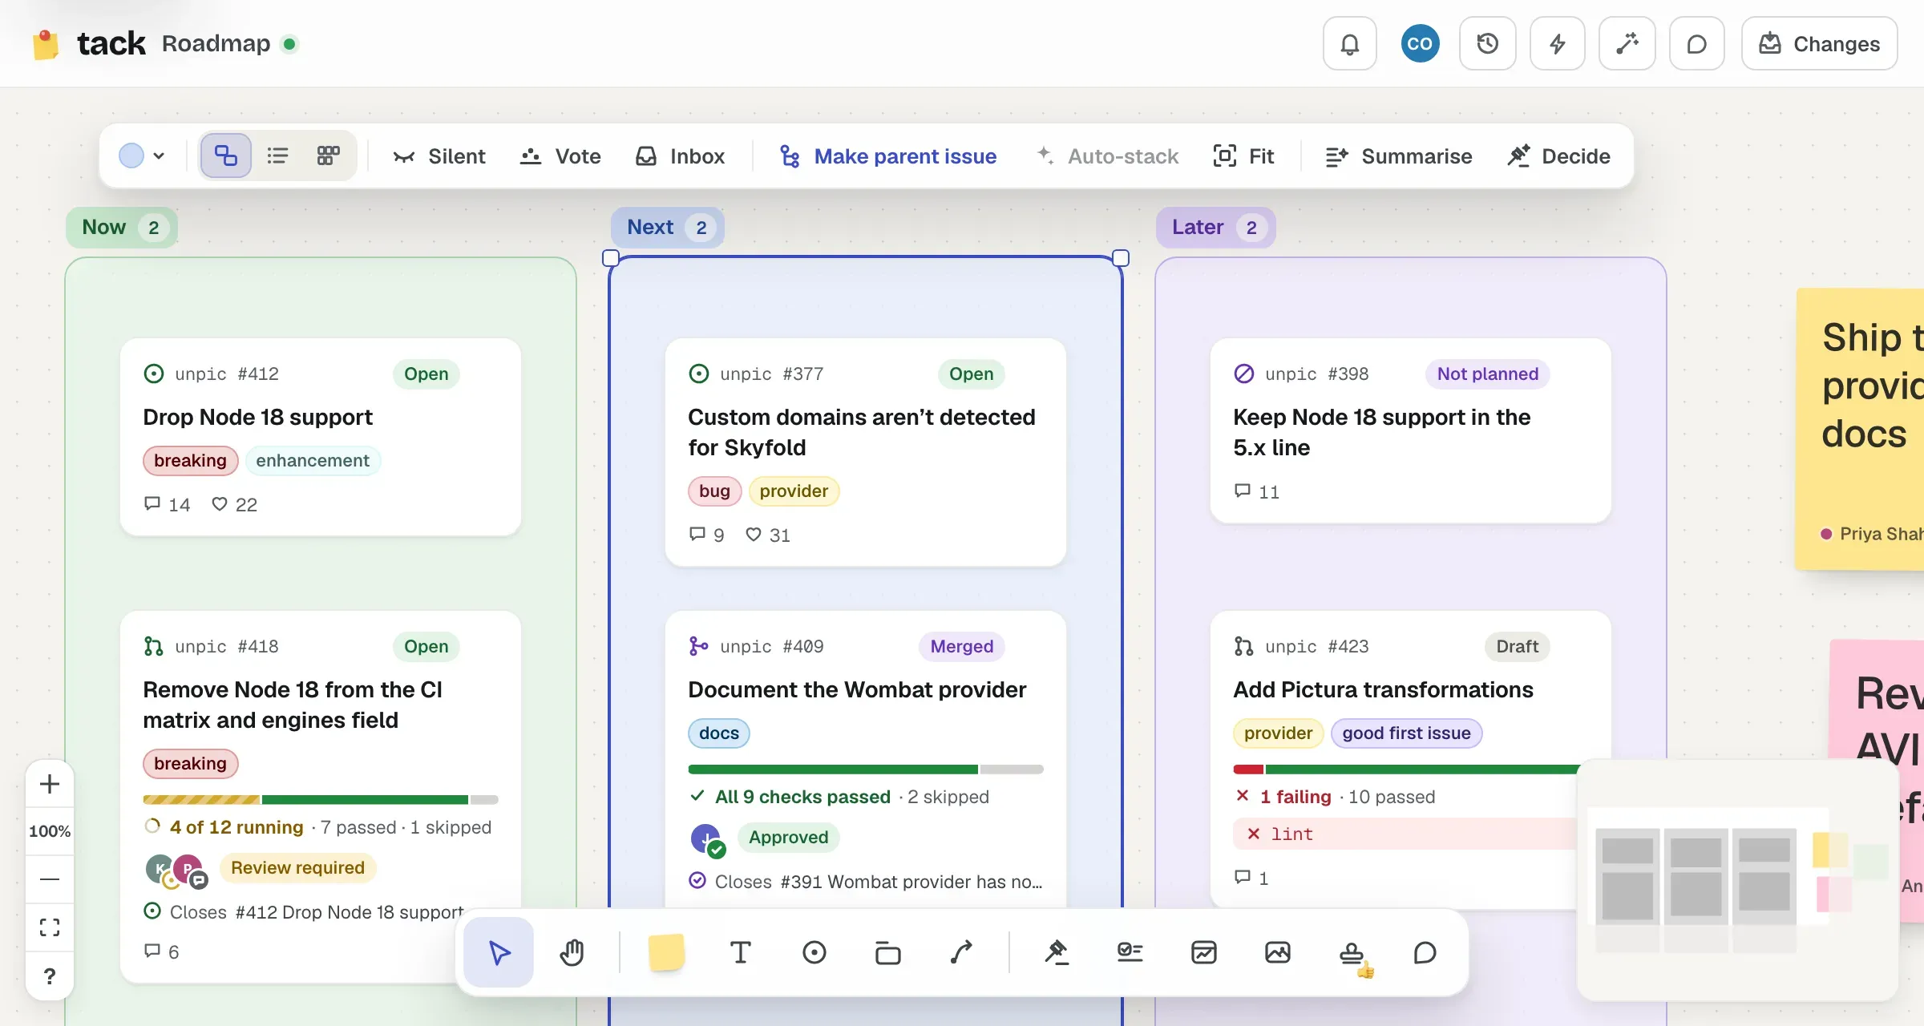Add an issue card tool
The height and width of the screenshot is (1026, 1924).
point(814,952)
